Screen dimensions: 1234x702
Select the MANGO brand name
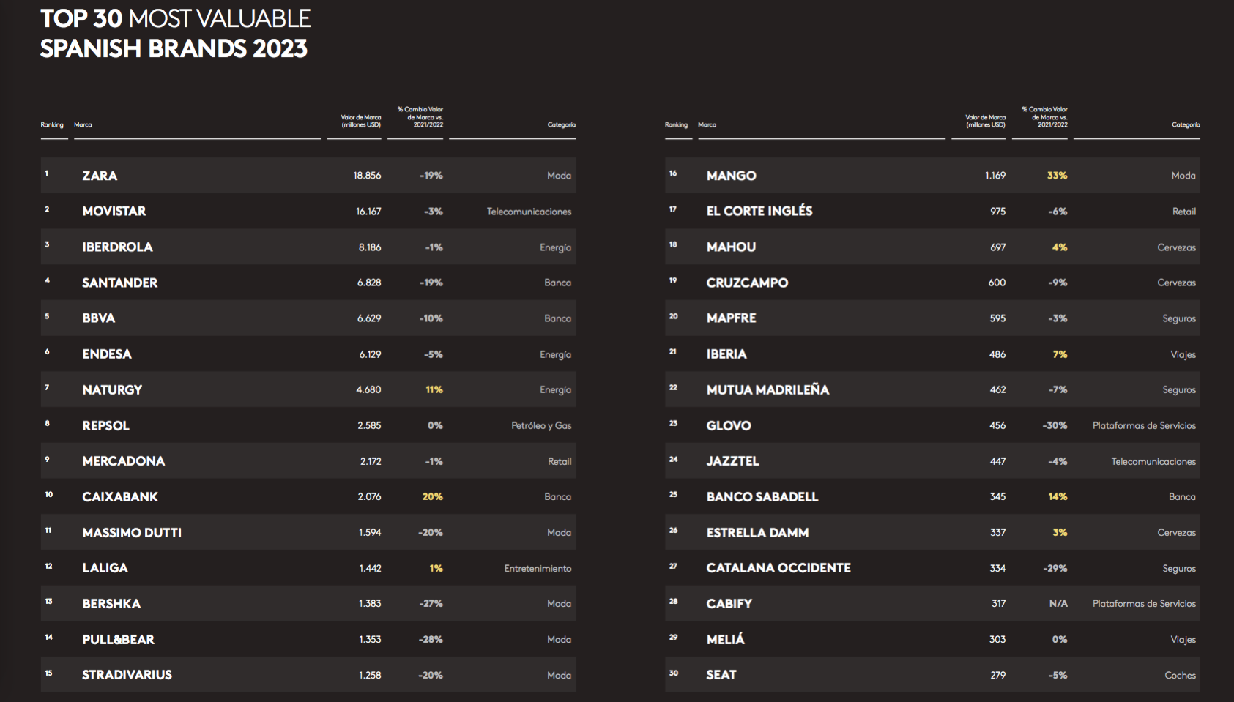[x=732, y=176]
